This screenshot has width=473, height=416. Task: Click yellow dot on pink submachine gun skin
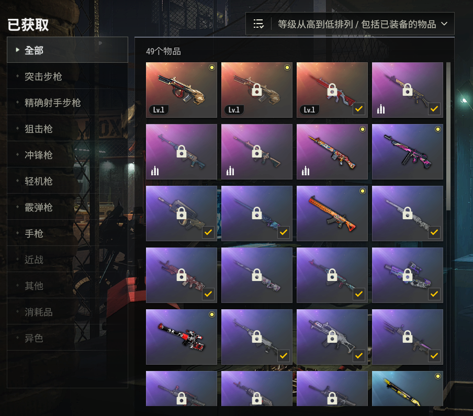pyautogui.click(x=438, y=129)
